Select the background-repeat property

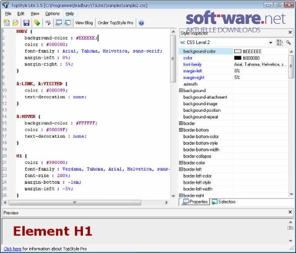tap(201, 117)
